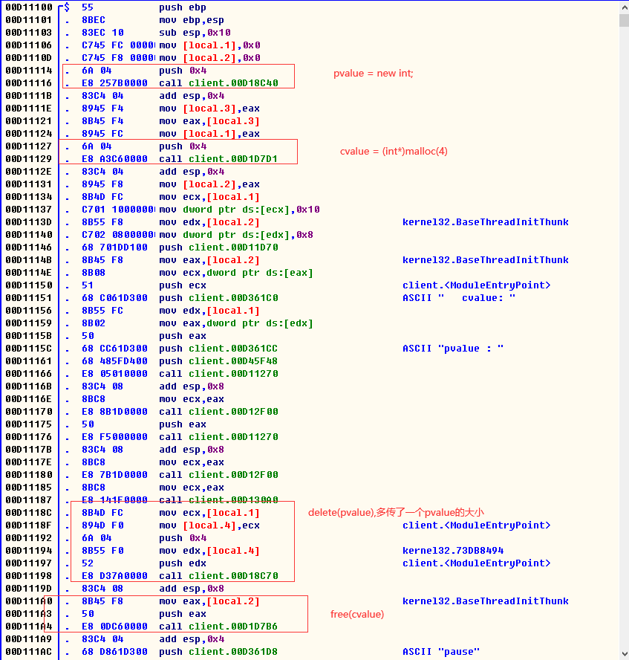Click address 00D1110D
629x660 pixels.
coord(28,58)
